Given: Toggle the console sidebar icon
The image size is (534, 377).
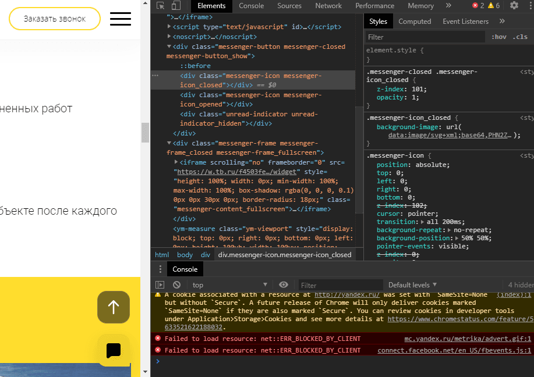Looking at the screenshot, I should (160, 285).
